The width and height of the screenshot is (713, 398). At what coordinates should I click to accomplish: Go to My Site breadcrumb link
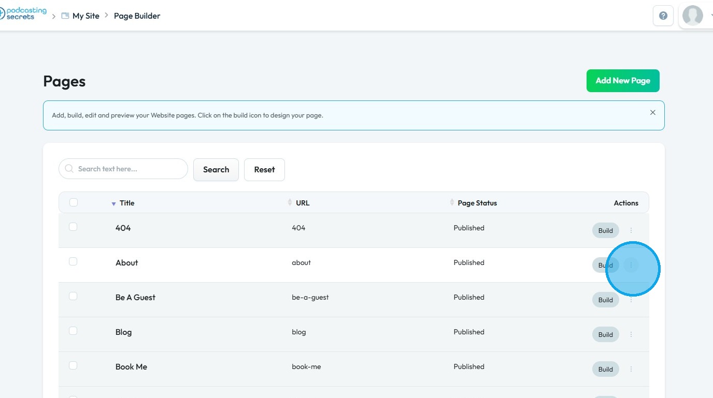click(x=85, y=16)
